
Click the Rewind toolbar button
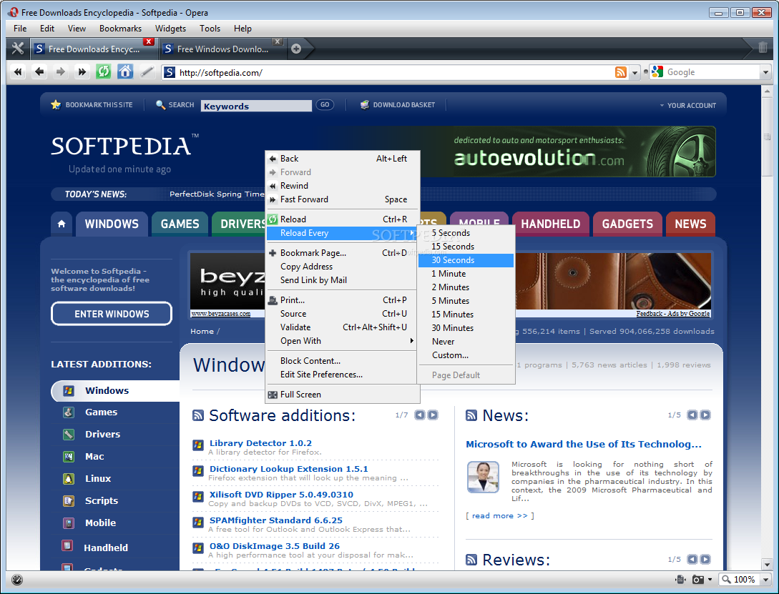tap(18, 72)
